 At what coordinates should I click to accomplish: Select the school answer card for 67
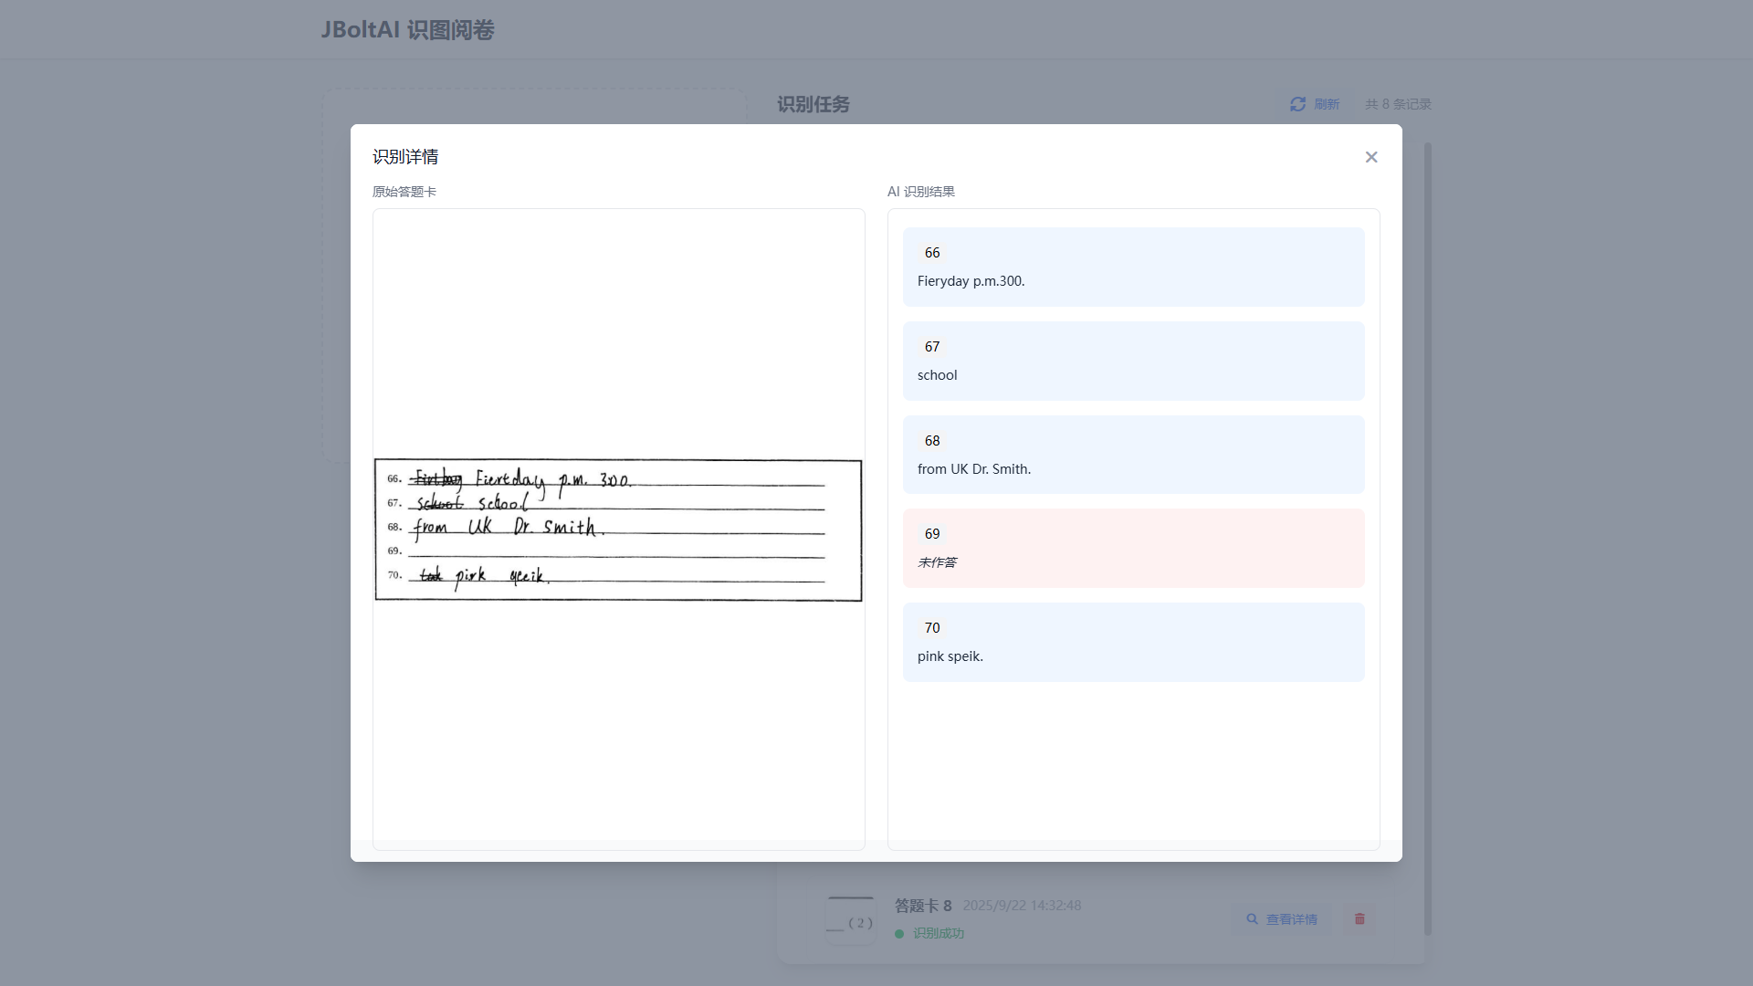coord(1133,361)
